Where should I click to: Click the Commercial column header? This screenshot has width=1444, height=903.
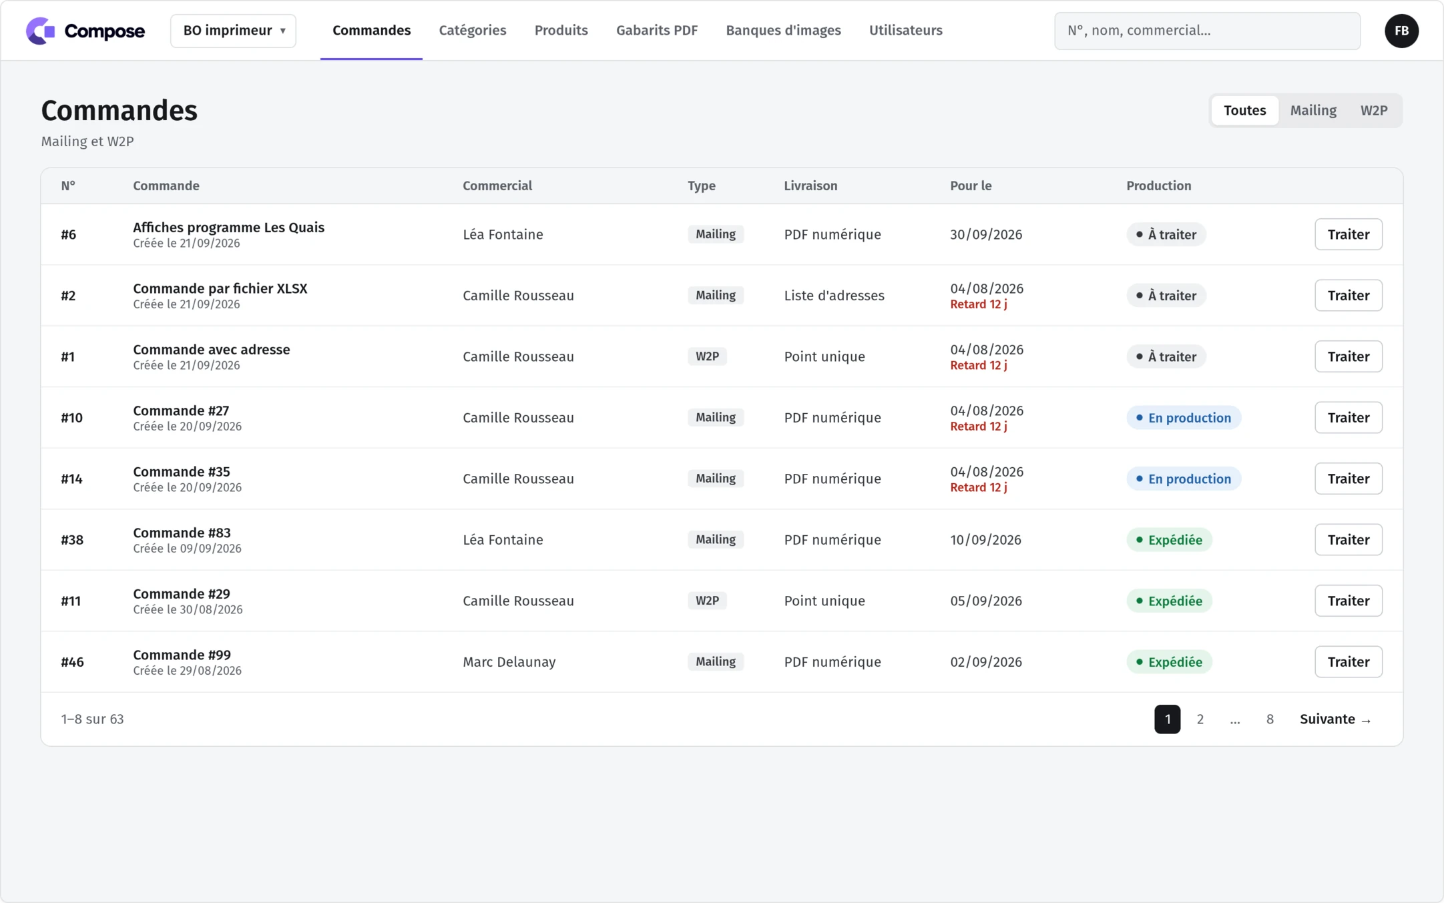tap(497, 186)
